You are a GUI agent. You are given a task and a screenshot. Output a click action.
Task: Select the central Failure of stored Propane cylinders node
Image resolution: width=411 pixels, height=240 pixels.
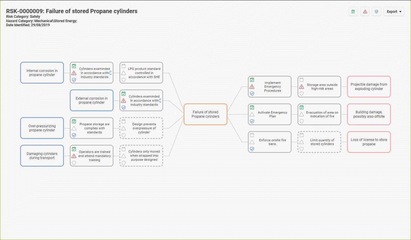click(x=205, y=114)
